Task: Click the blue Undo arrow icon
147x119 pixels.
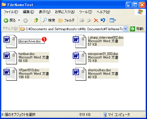Action: point(103,20)
